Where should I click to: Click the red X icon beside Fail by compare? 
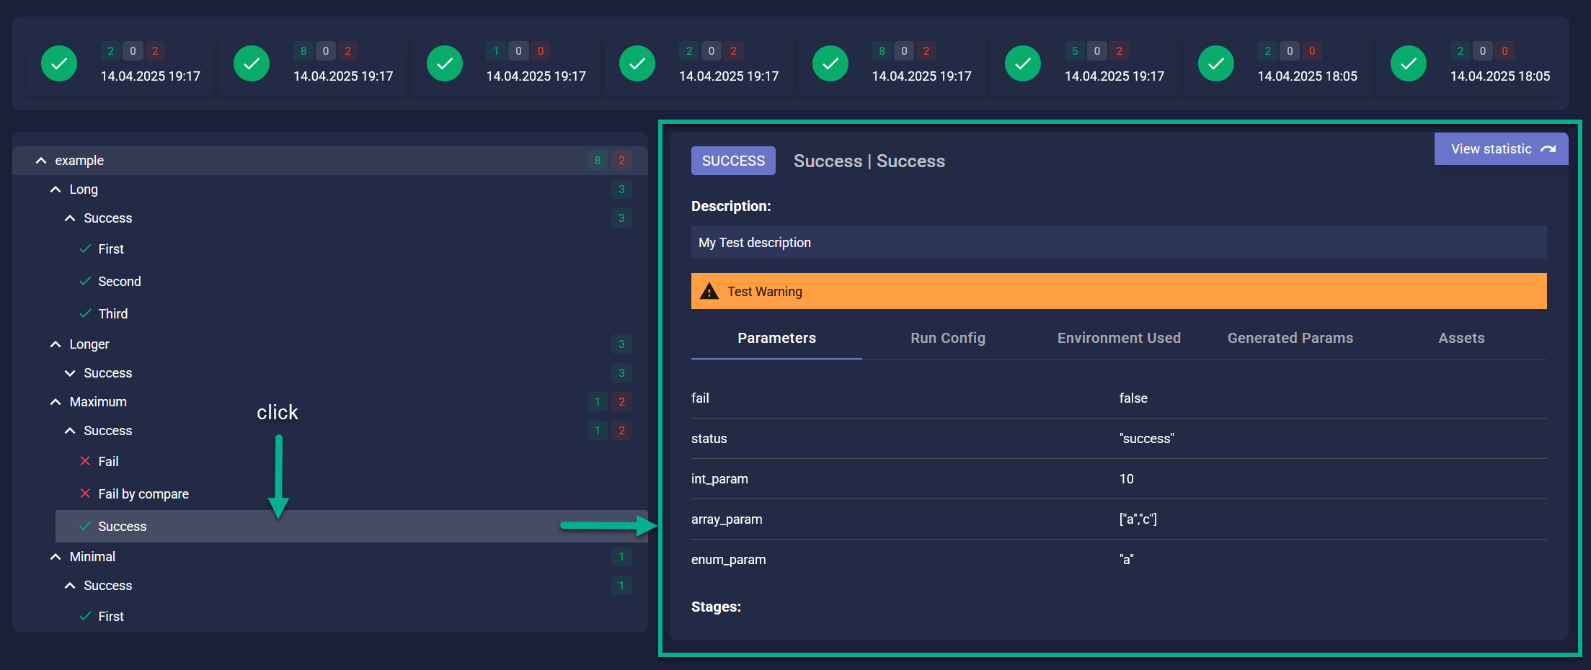click(85, 493)
